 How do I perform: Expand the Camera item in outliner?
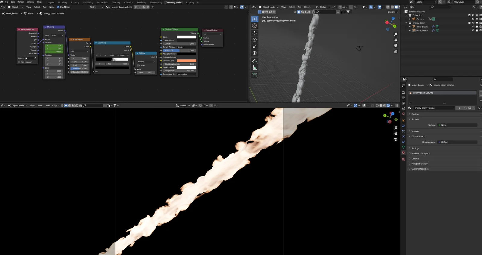click(x=410, y=19)
